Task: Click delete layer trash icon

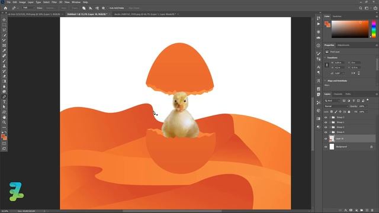Action: pyautogui.click(x=372, y=211)
